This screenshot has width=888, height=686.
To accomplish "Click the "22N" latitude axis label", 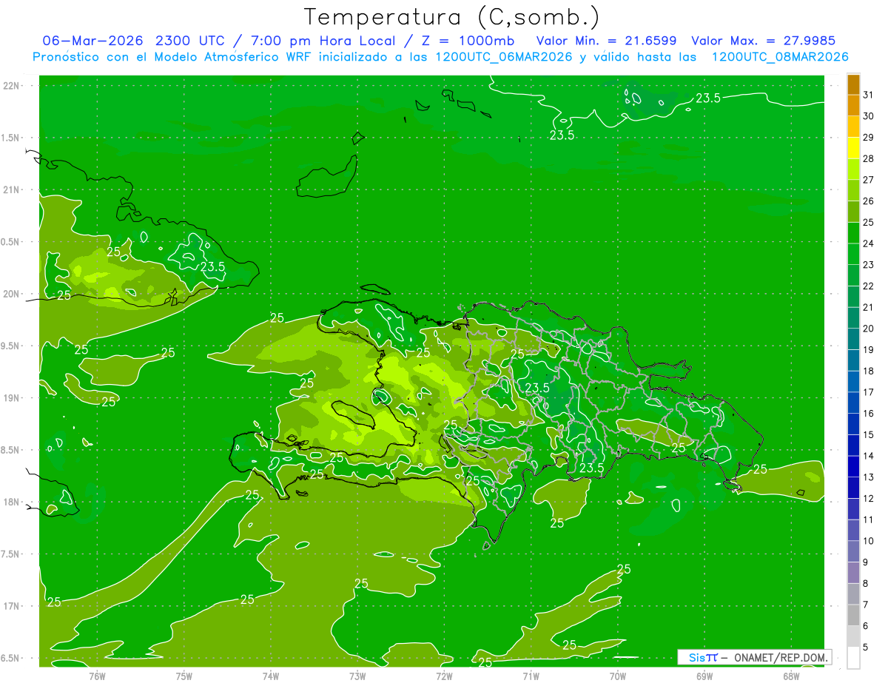I will [x=12, y=86].
